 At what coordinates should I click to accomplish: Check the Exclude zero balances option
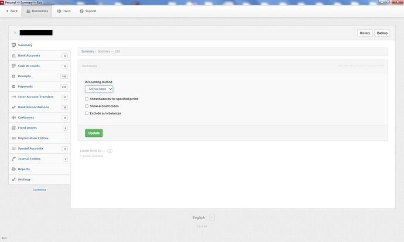pos(87,113)
